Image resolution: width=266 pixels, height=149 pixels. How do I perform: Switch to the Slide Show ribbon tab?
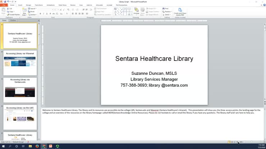click(x=63, y=5)
